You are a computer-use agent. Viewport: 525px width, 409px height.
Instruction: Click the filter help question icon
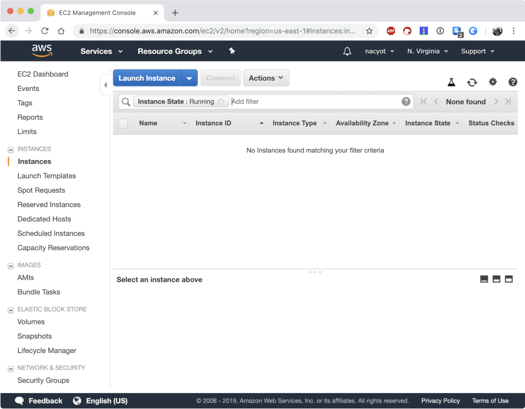[x=406, y=102]
